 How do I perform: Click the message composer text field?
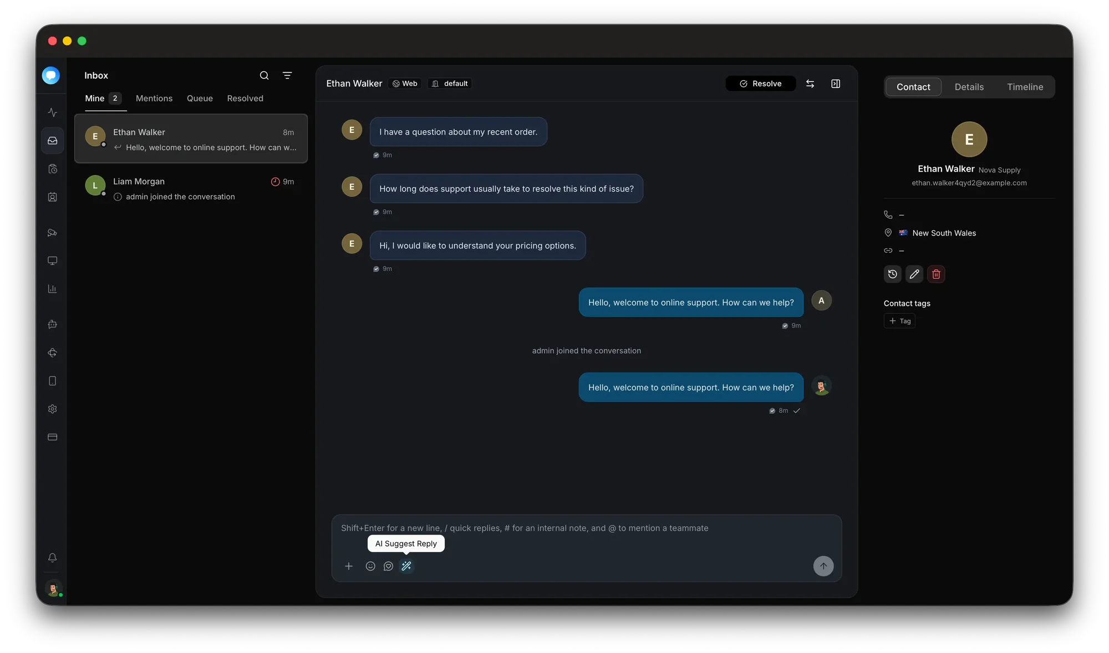click(586, 528)
